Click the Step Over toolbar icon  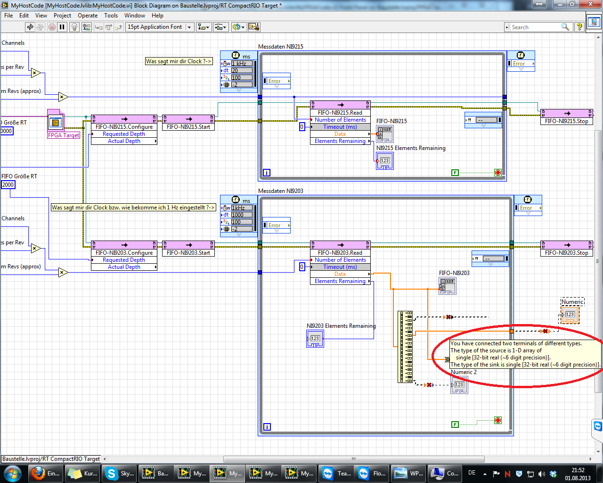tap(109, 27)
